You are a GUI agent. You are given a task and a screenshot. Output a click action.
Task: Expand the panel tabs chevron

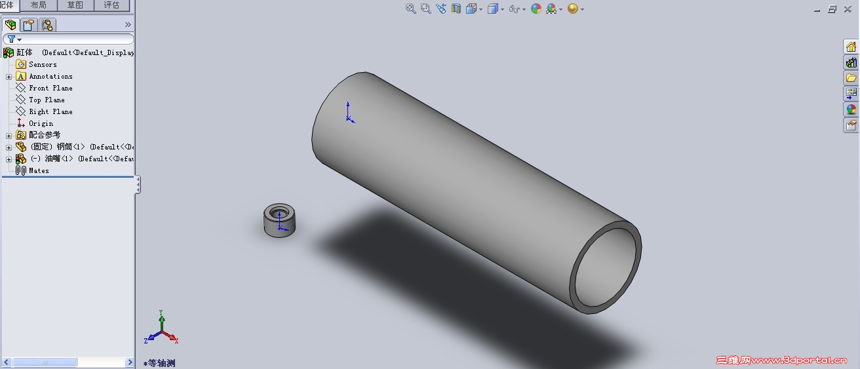pyautogui.click(x=128, y=25)
